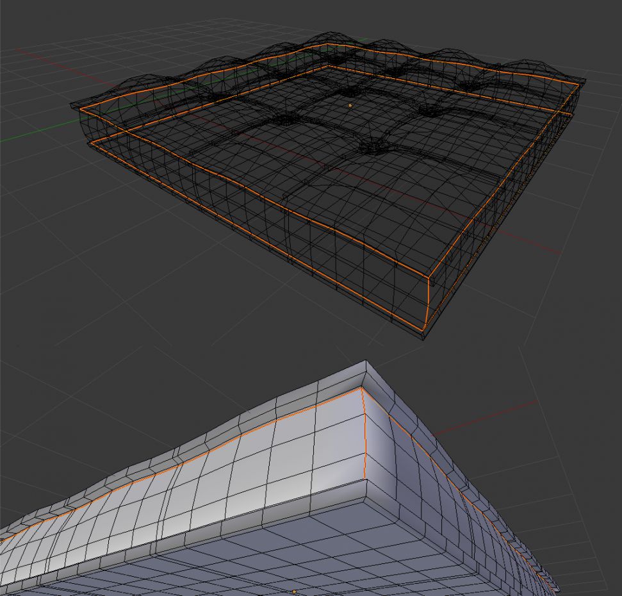The image size is (622, 596).
Task: Select the orange vertical corner edge on shaded mesh
Action: [364, 433]
